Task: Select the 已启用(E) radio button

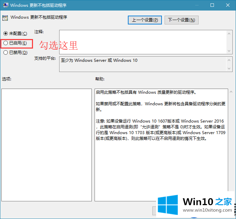Action: click(x=5, y=43)
